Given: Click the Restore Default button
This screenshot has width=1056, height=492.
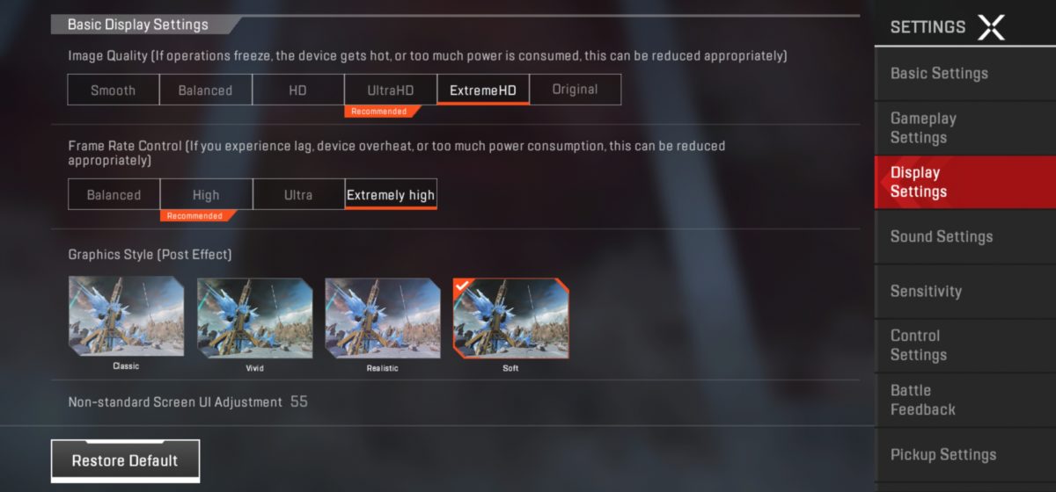Looking at the screenshot, I should (x=125, y=460).
